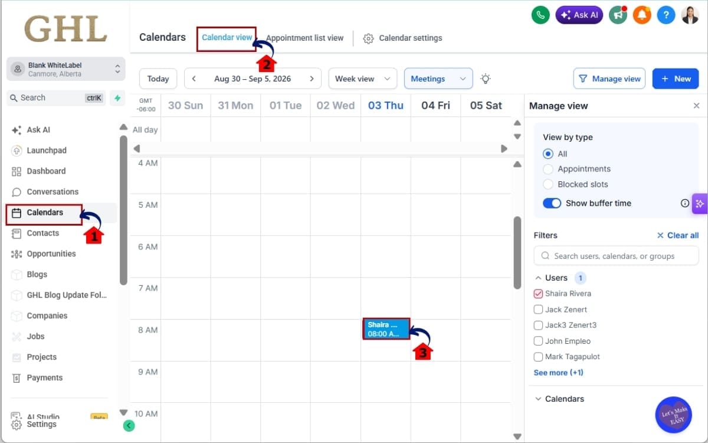Check the John Empleo checkbox

[538, 341]
